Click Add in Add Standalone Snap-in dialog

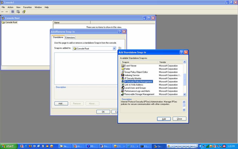164,119
